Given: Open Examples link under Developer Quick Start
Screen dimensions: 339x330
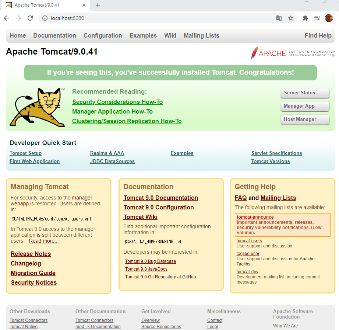Looking at the screenshot, I should [x=182, y=153].
